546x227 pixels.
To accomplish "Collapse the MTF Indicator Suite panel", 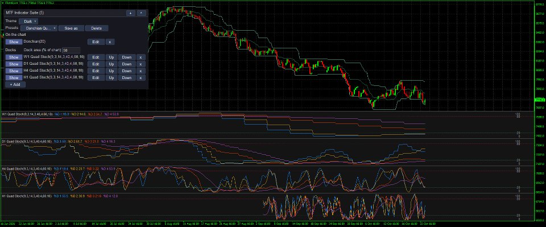I will pos(141,13).
